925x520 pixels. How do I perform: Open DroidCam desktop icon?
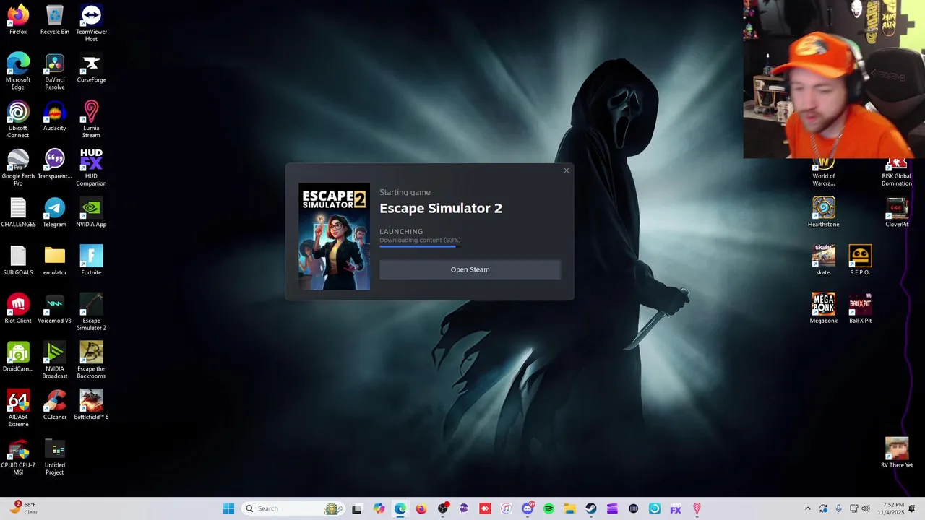click(x=18, y=357)
